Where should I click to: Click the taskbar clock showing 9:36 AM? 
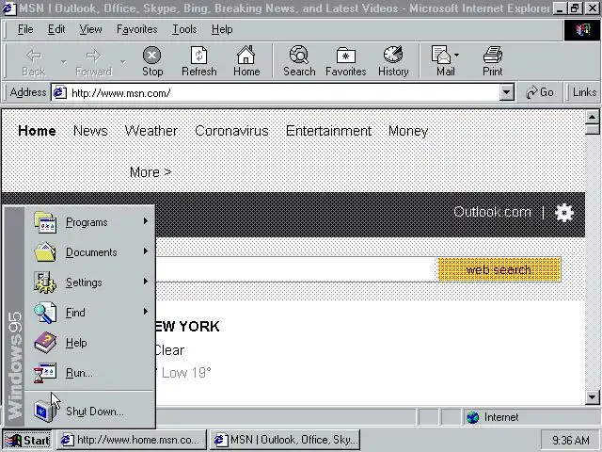(571, 440)
